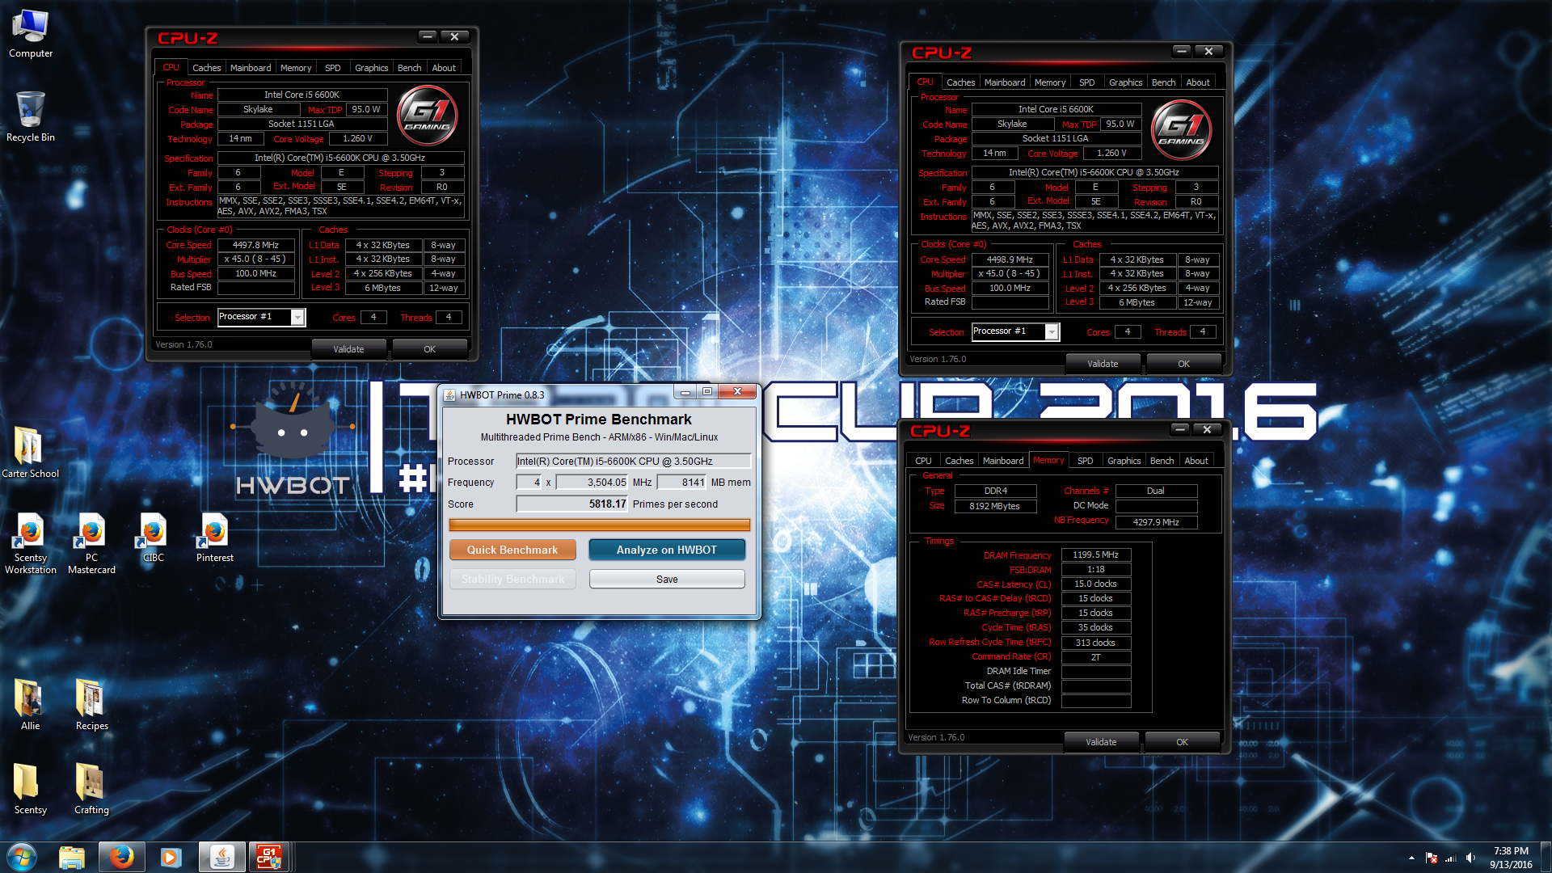
Task: Click Analyze on HWBOT button
Action: pos(667,550)
